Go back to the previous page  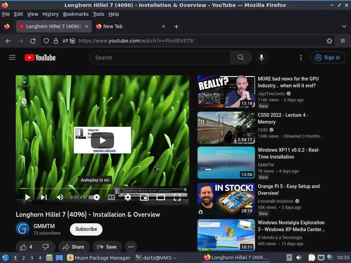(8, 41)
